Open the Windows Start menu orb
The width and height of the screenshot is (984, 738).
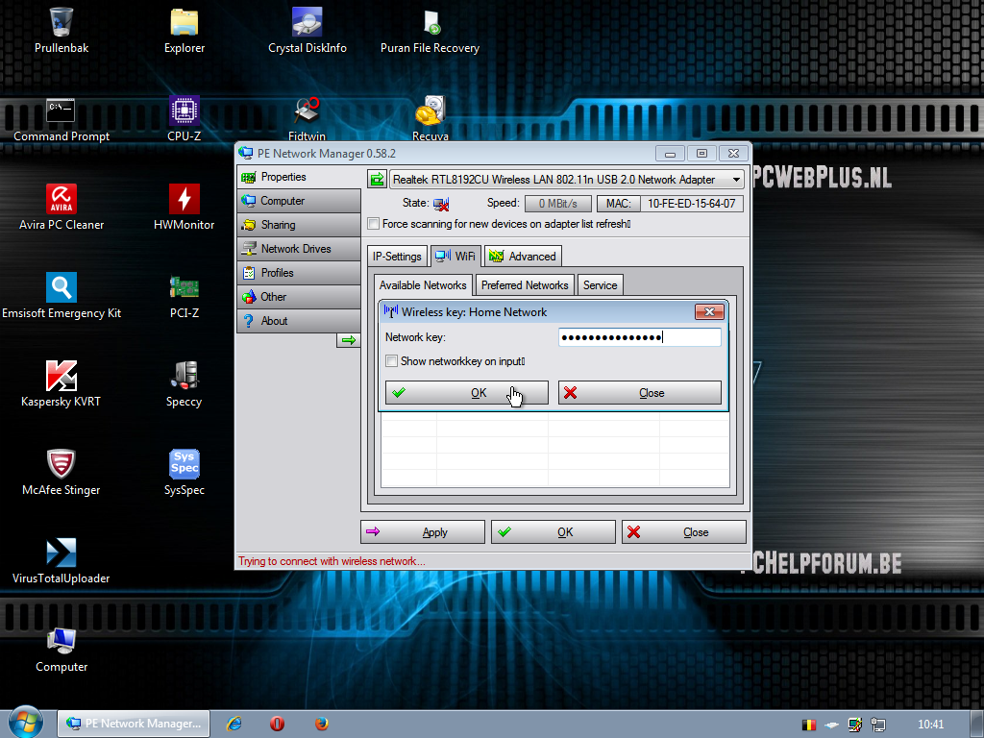point(26,723)
